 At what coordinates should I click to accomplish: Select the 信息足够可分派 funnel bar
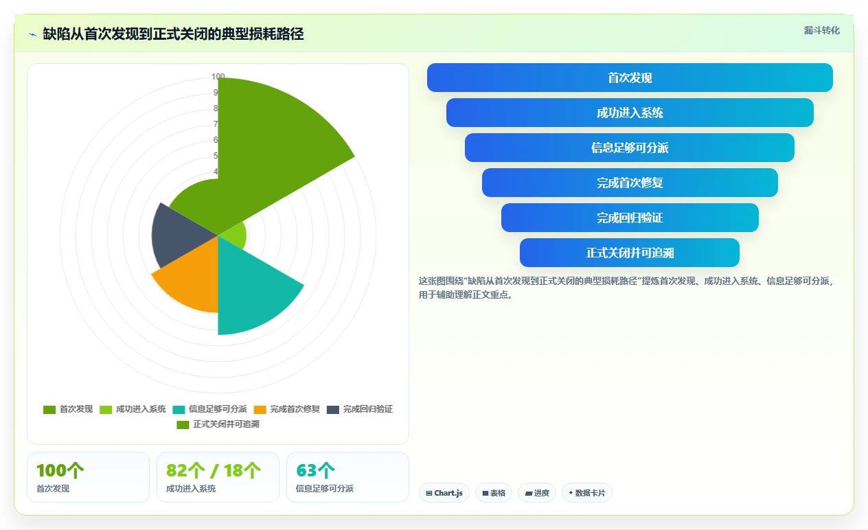click(630, 148)
